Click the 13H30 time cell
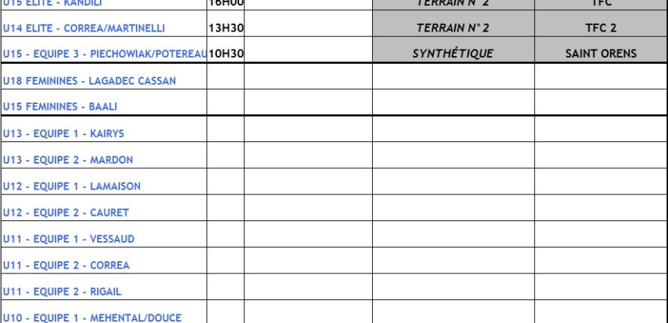 226,29
